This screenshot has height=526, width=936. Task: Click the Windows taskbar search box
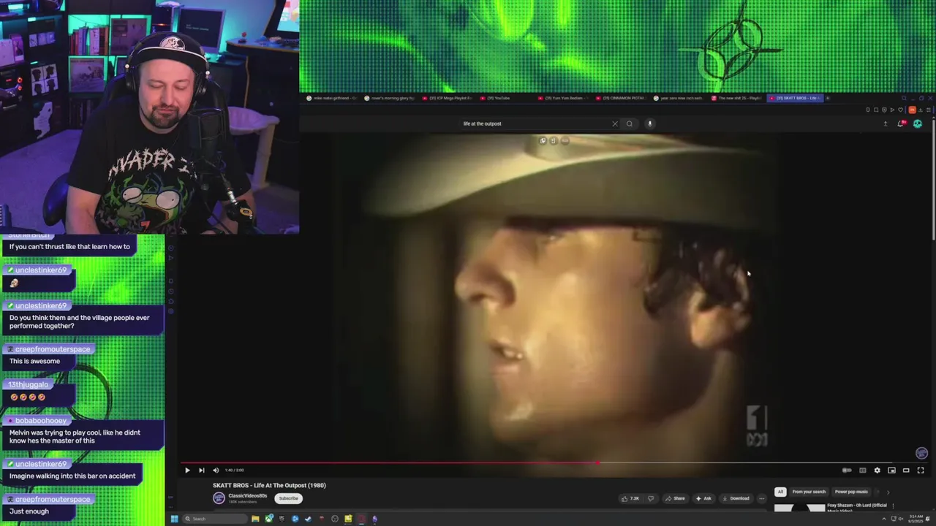(215, 519)
